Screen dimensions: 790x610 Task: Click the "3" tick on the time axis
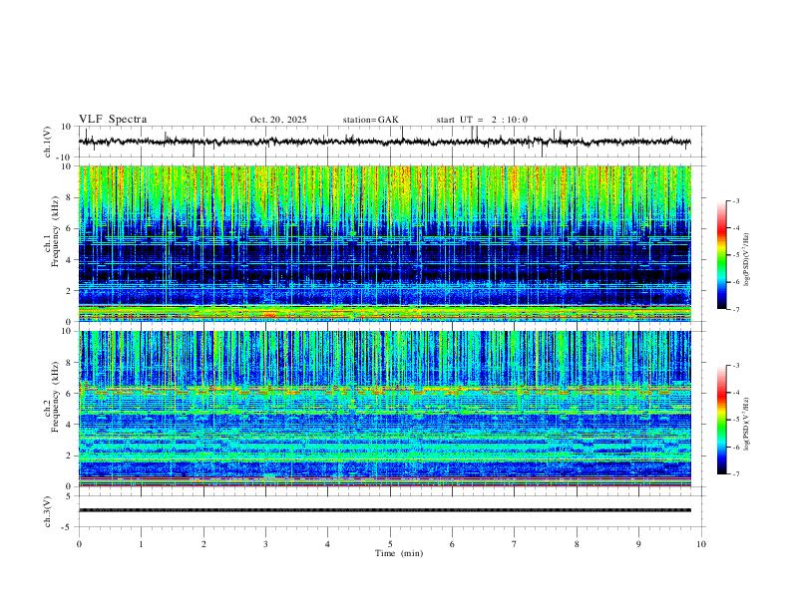(265, 544)
